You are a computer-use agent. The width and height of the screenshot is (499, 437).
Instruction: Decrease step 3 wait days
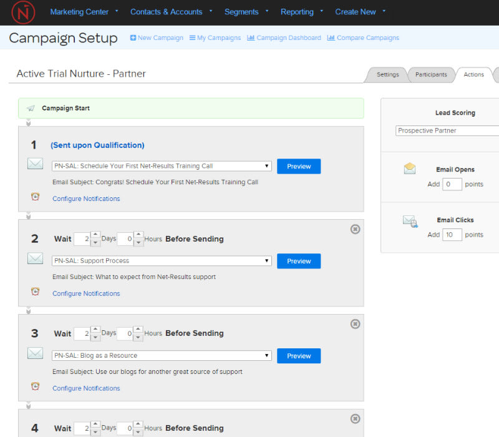(95, 337)
